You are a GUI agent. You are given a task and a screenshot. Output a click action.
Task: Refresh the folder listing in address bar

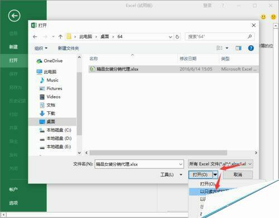177,37
